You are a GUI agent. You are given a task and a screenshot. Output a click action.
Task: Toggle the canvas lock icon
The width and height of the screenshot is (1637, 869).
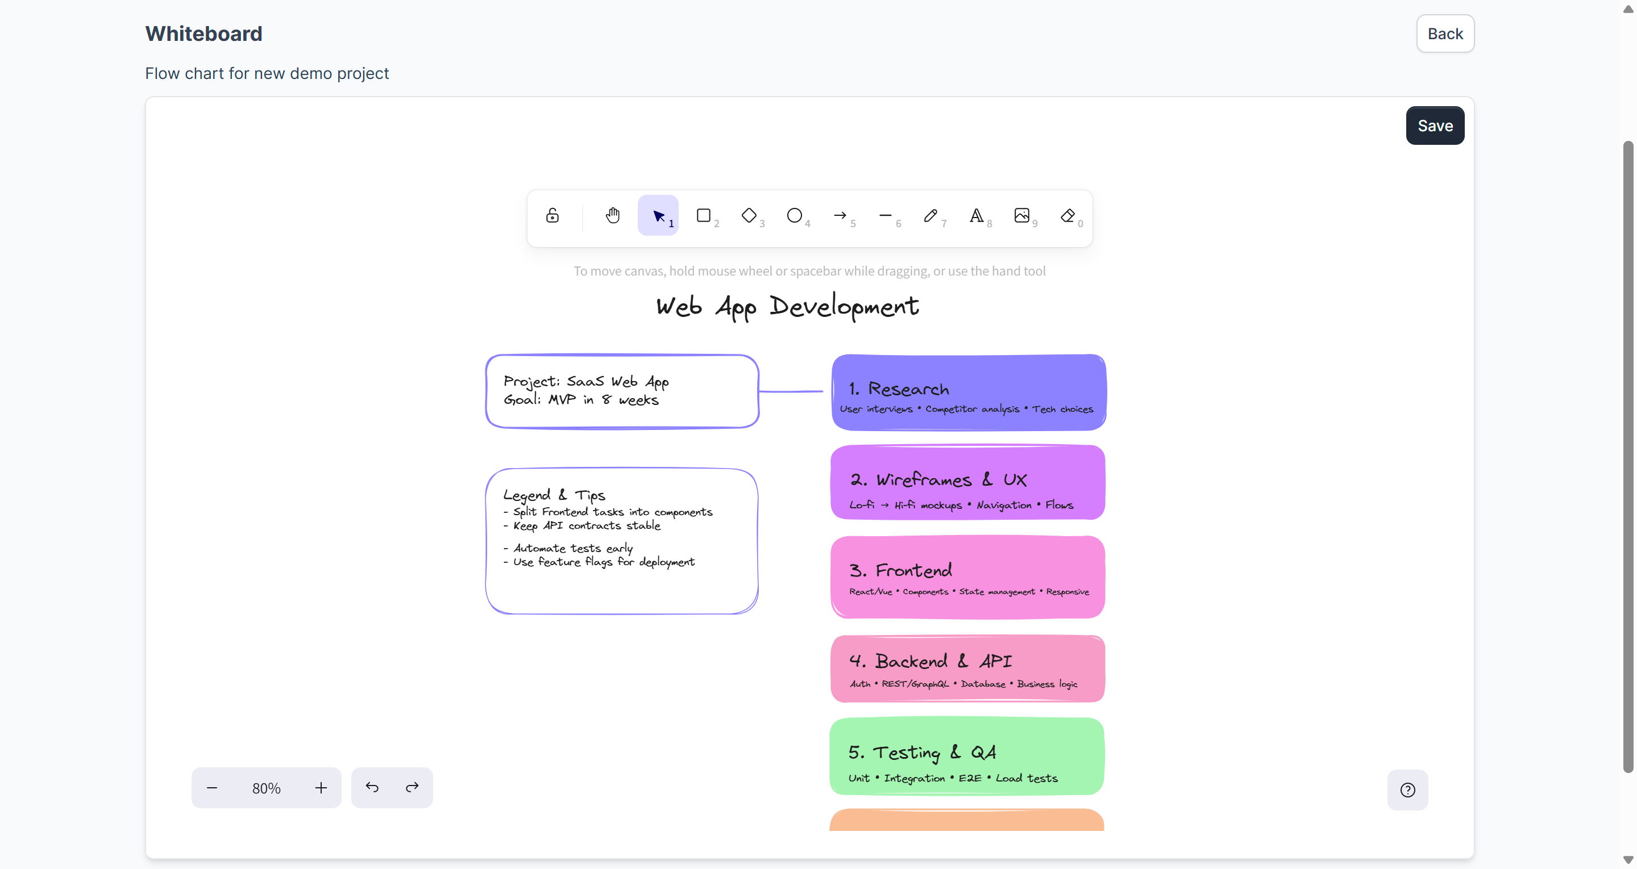click(x=552, y=215)
